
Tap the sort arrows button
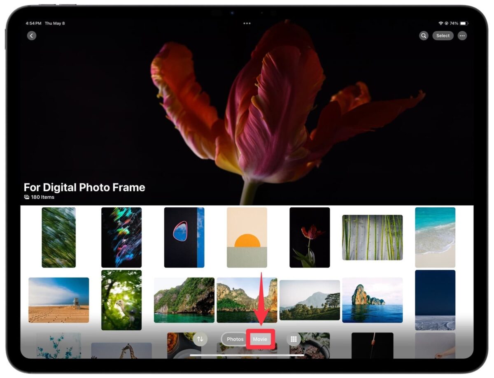pos(200,339)
